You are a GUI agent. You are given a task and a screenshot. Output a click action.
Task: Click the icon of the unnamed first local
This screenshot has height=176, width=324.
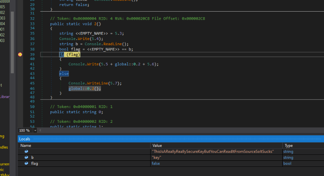point(26,152)
